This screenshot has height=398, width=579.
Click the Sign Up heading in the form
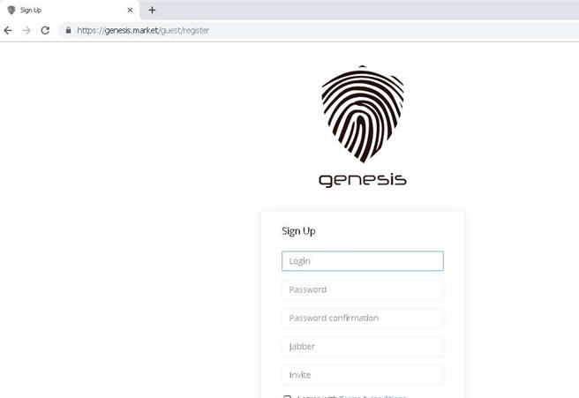[x=298, y=231]
